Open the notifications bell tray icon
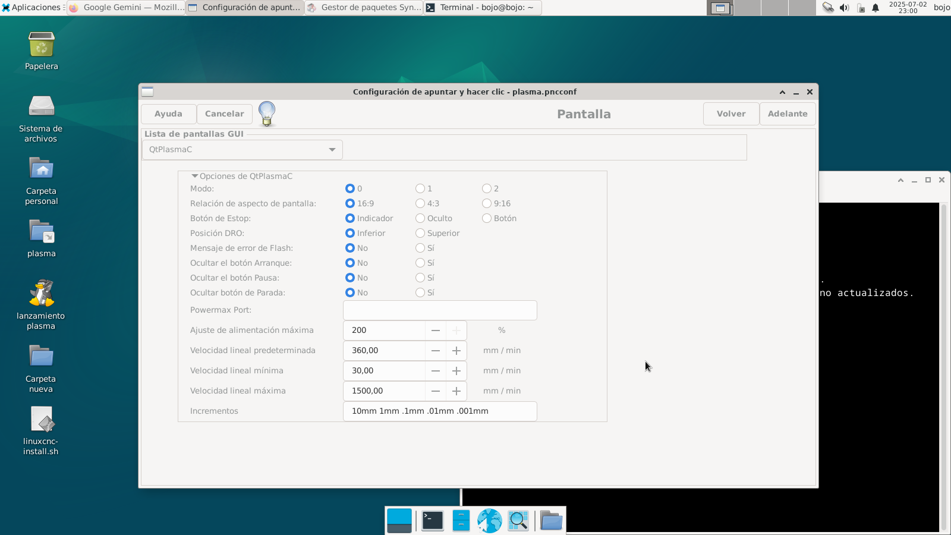The height and width of the screenshot is (535, 951). pyautogui.click(x=876, y=8)
